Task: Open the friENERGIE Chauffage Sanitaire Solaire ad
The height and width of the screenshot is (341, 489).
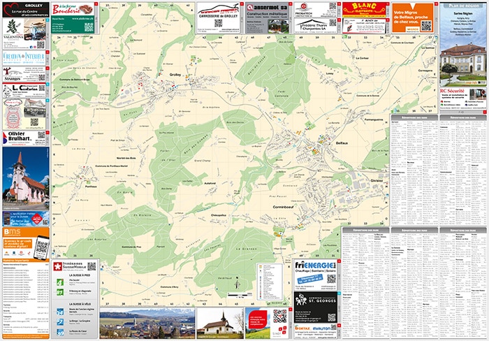Action: 315,275
